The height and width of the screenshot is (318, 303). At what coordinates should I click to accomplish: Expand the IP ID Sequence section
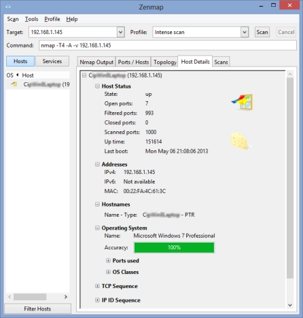[x=97, y=300]
